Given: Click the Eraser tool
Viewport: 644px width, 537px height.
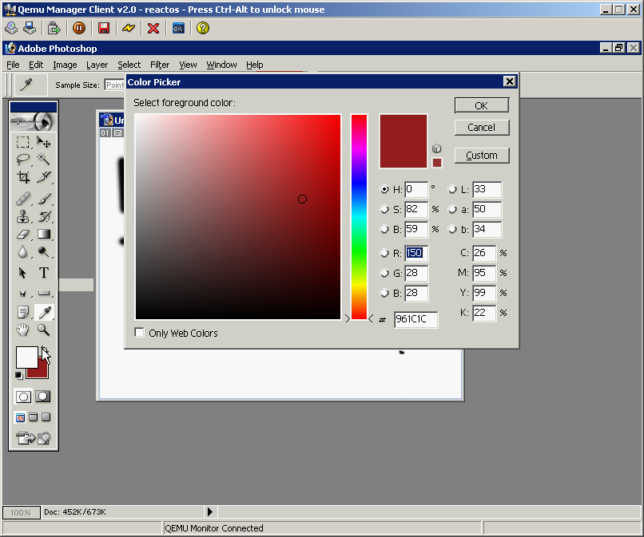Looking at the screenshot, I should pyautogui.click(x=23, y=235).
